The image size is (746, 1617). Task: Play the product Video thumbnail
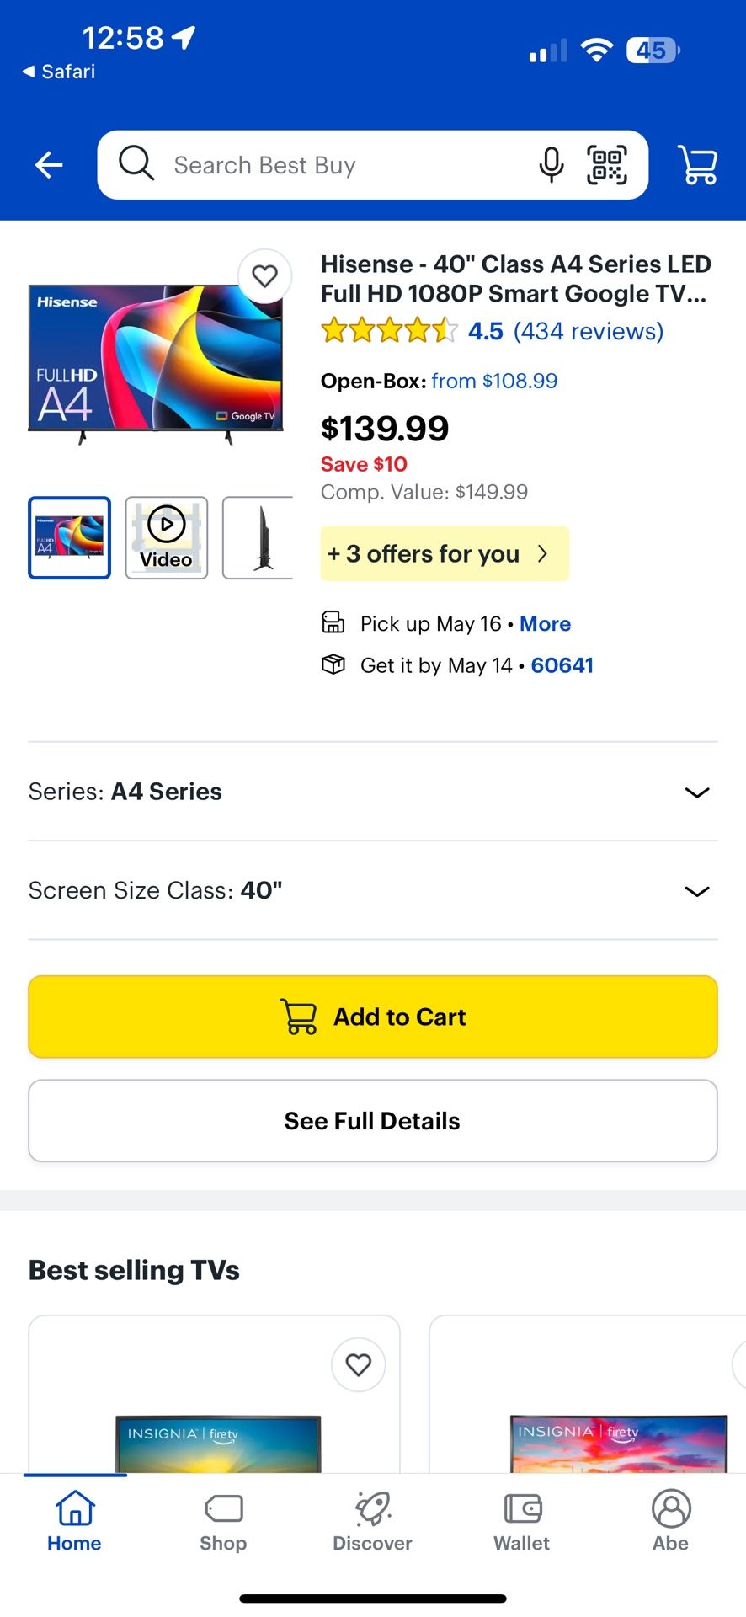167,538
